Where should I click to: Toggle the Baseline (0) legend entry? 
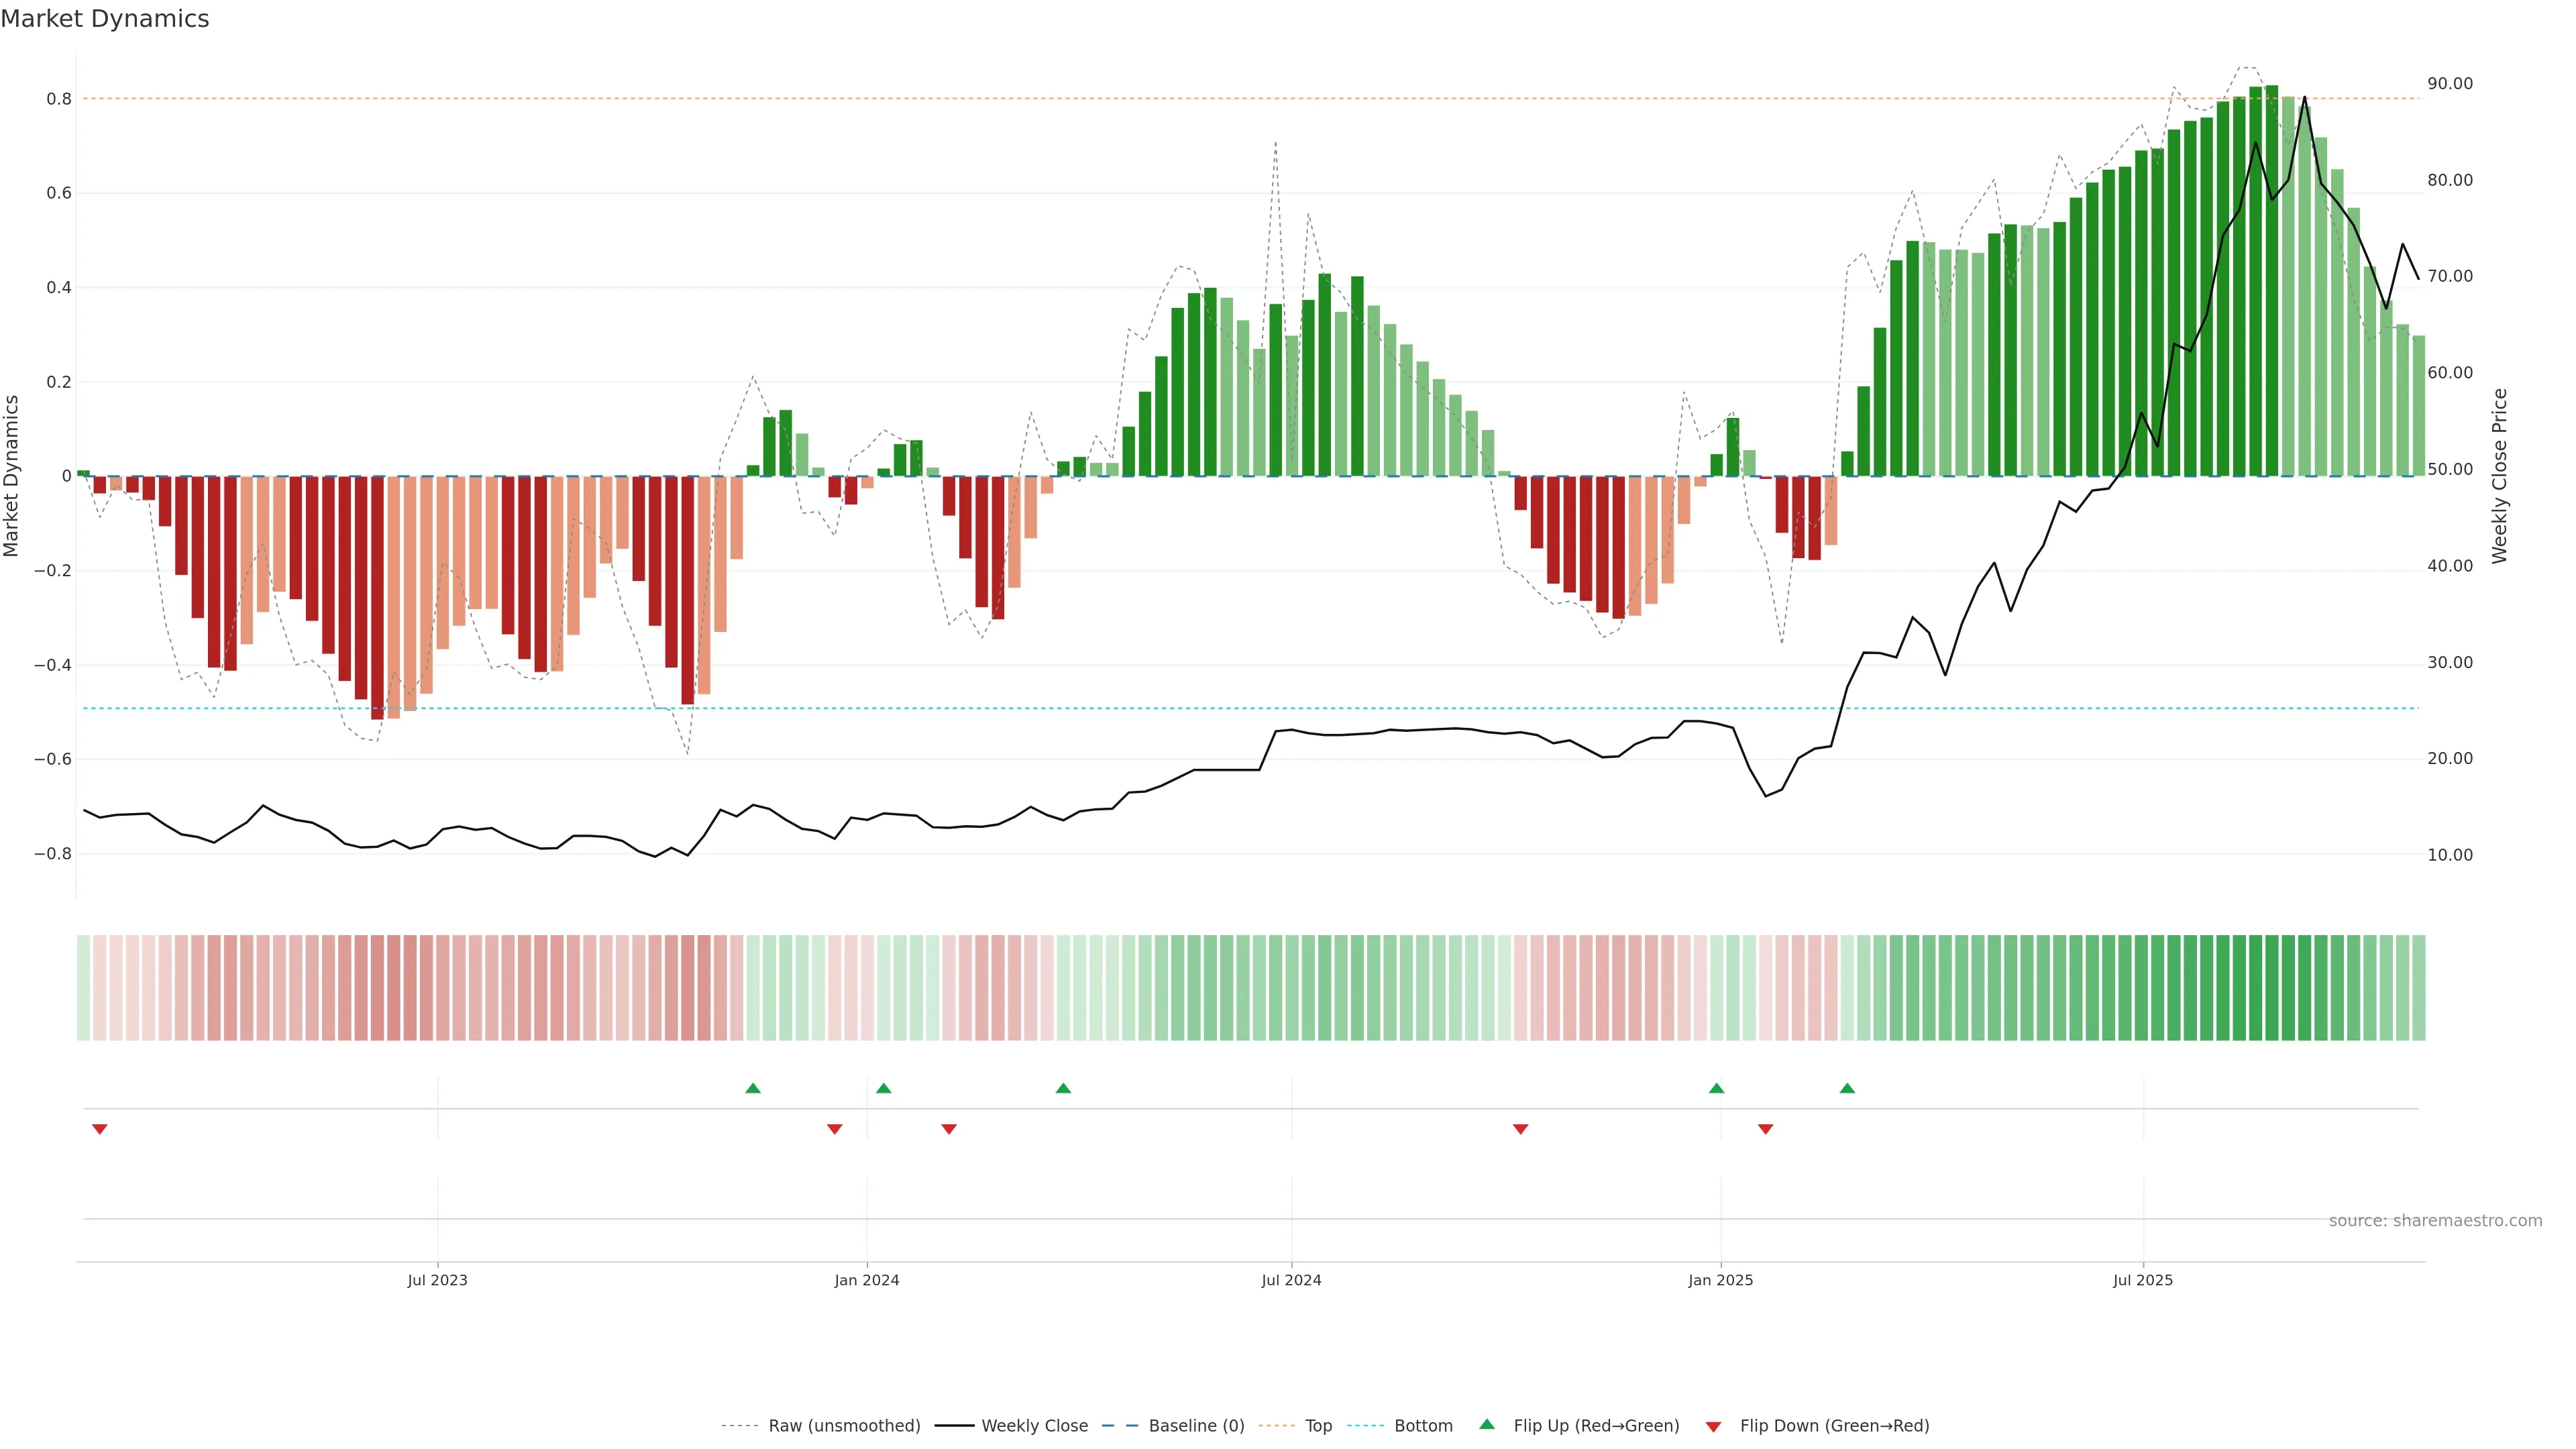pos(1196,1426)
